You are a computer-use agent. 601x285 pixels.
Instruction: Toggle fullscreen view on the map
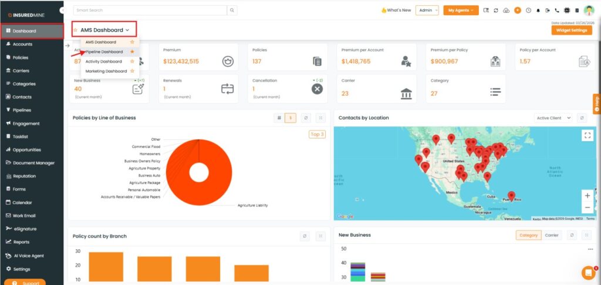click(587, 135)
